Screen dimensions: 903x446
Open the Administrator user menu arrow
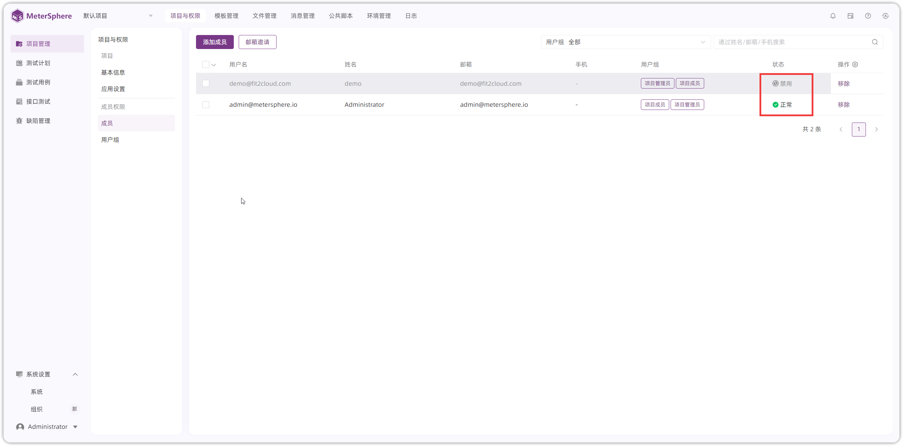tap(75, 427)
